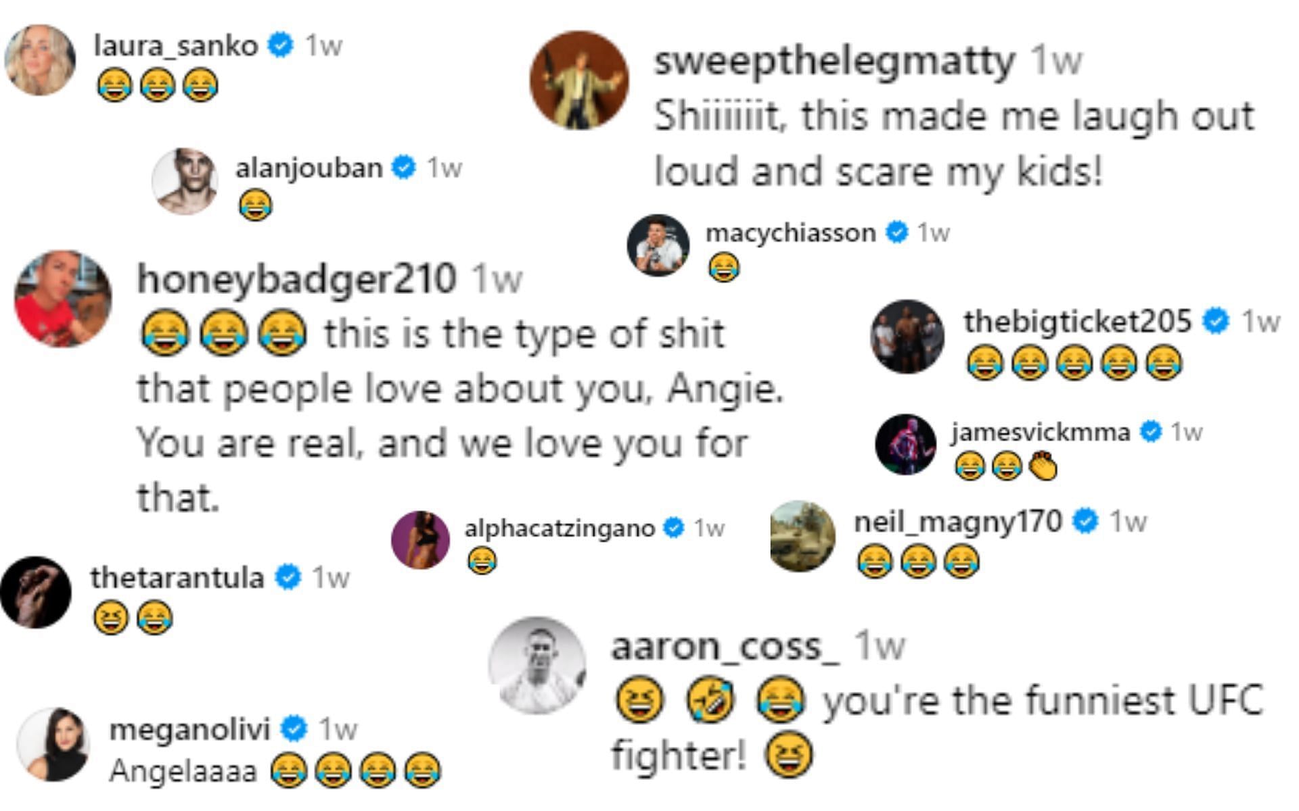Visit the honeybadger210 username link
Image resolution: width=1299 pixels, height=811 pixels.
coord(296,279)
